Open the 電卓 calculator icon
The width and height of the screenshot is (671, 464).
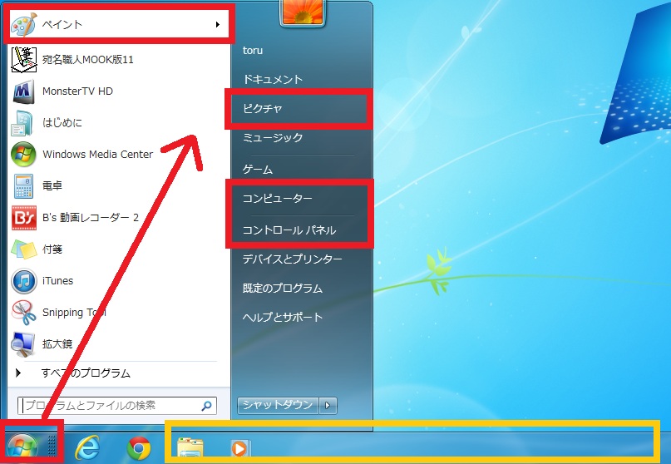point(23,185)
